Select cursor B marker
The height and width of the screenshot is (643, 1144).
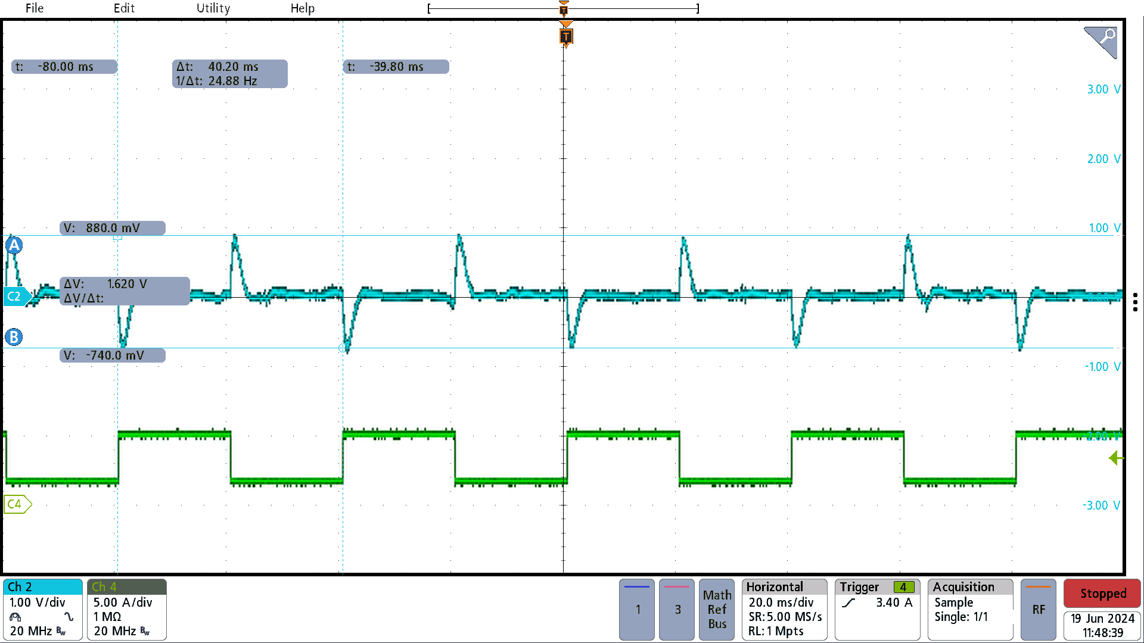(x=14, y=337)
